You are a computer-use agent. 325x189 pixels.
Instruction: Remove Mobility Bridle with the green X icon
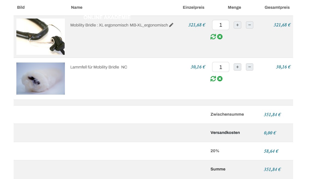point(220,37)
